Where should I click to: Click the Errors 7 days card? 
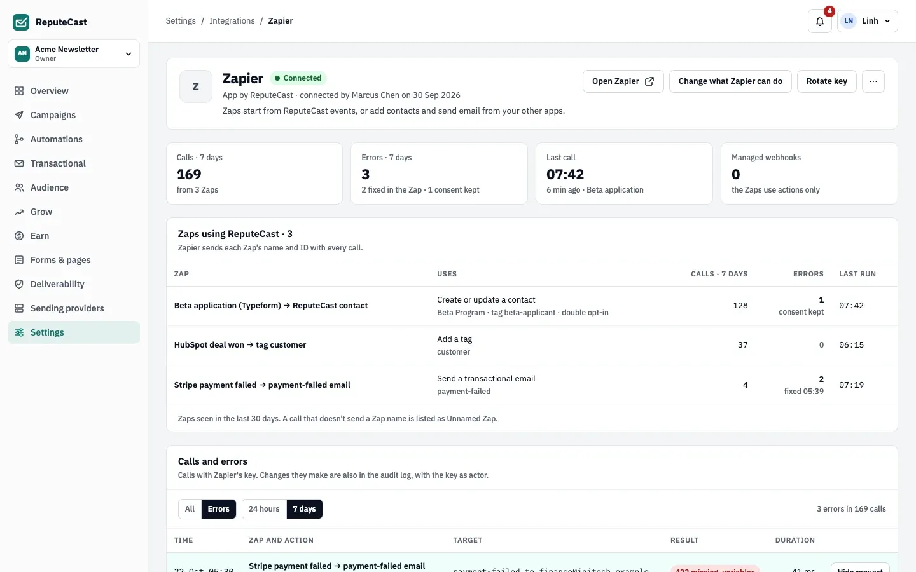pos(439,174)
